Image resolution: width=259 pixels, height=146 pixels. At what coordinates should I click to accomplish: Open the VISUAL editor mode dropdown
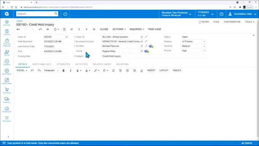22,71
